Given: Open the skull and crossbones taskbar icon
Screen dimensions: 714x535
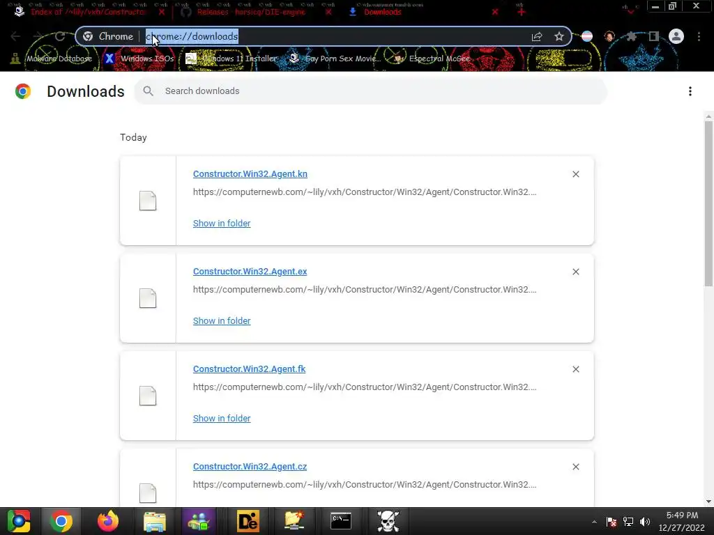Looking at the screenshot, I should 388,521.
